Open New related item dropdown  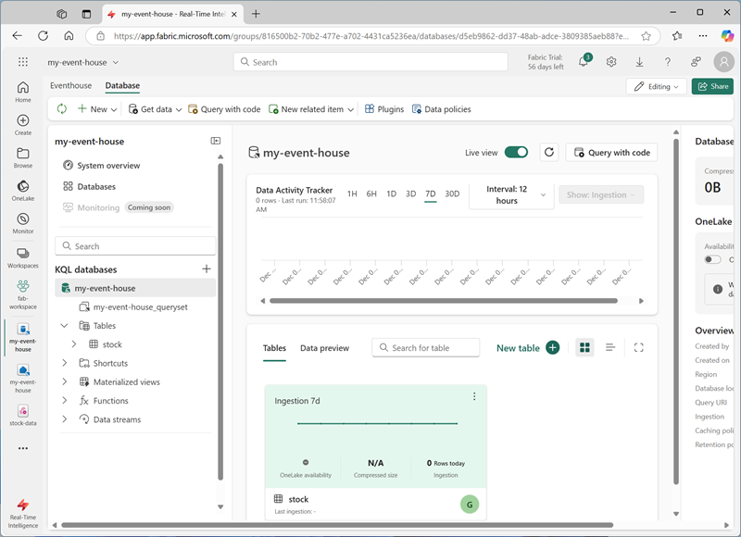(311, 109)
